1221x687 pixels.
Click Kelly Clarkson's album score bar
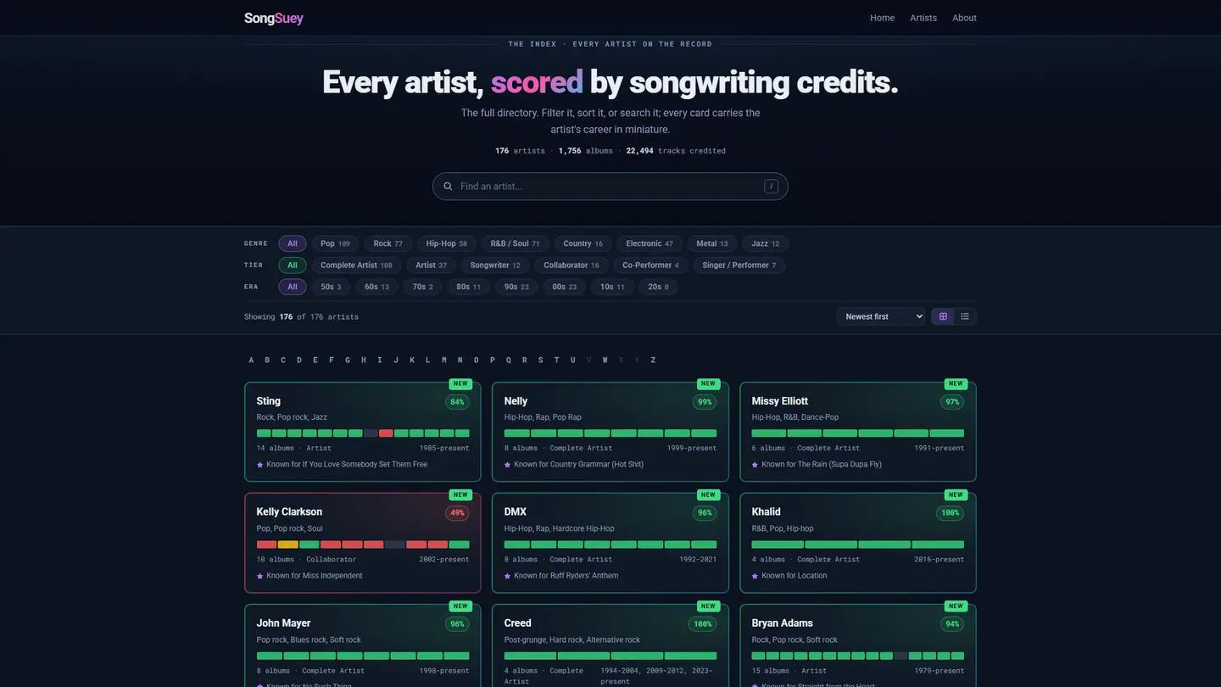(363, 545)
